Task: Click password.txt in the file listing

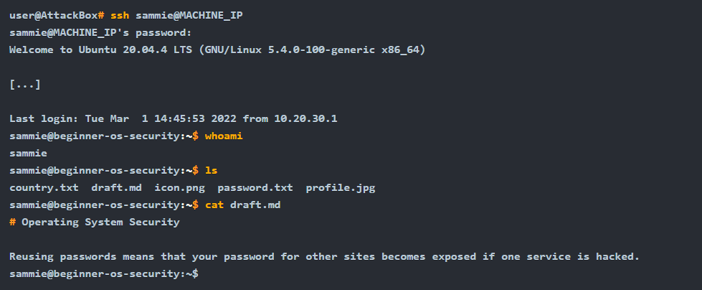Action: pos(255,187)
